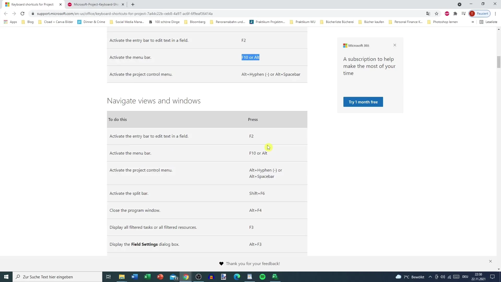Screen dimensions: 501x282
Task: Reload the page with the refresh icon
Action: tap(22, 14)
